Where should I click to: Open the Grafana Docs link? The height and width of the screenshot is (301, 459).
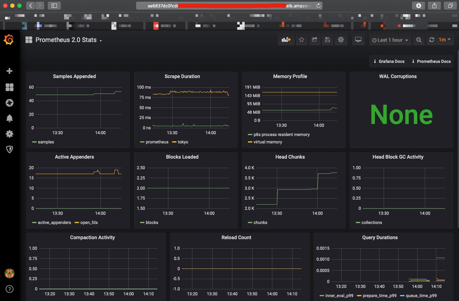pyautogui.click(x=389, y=61)
